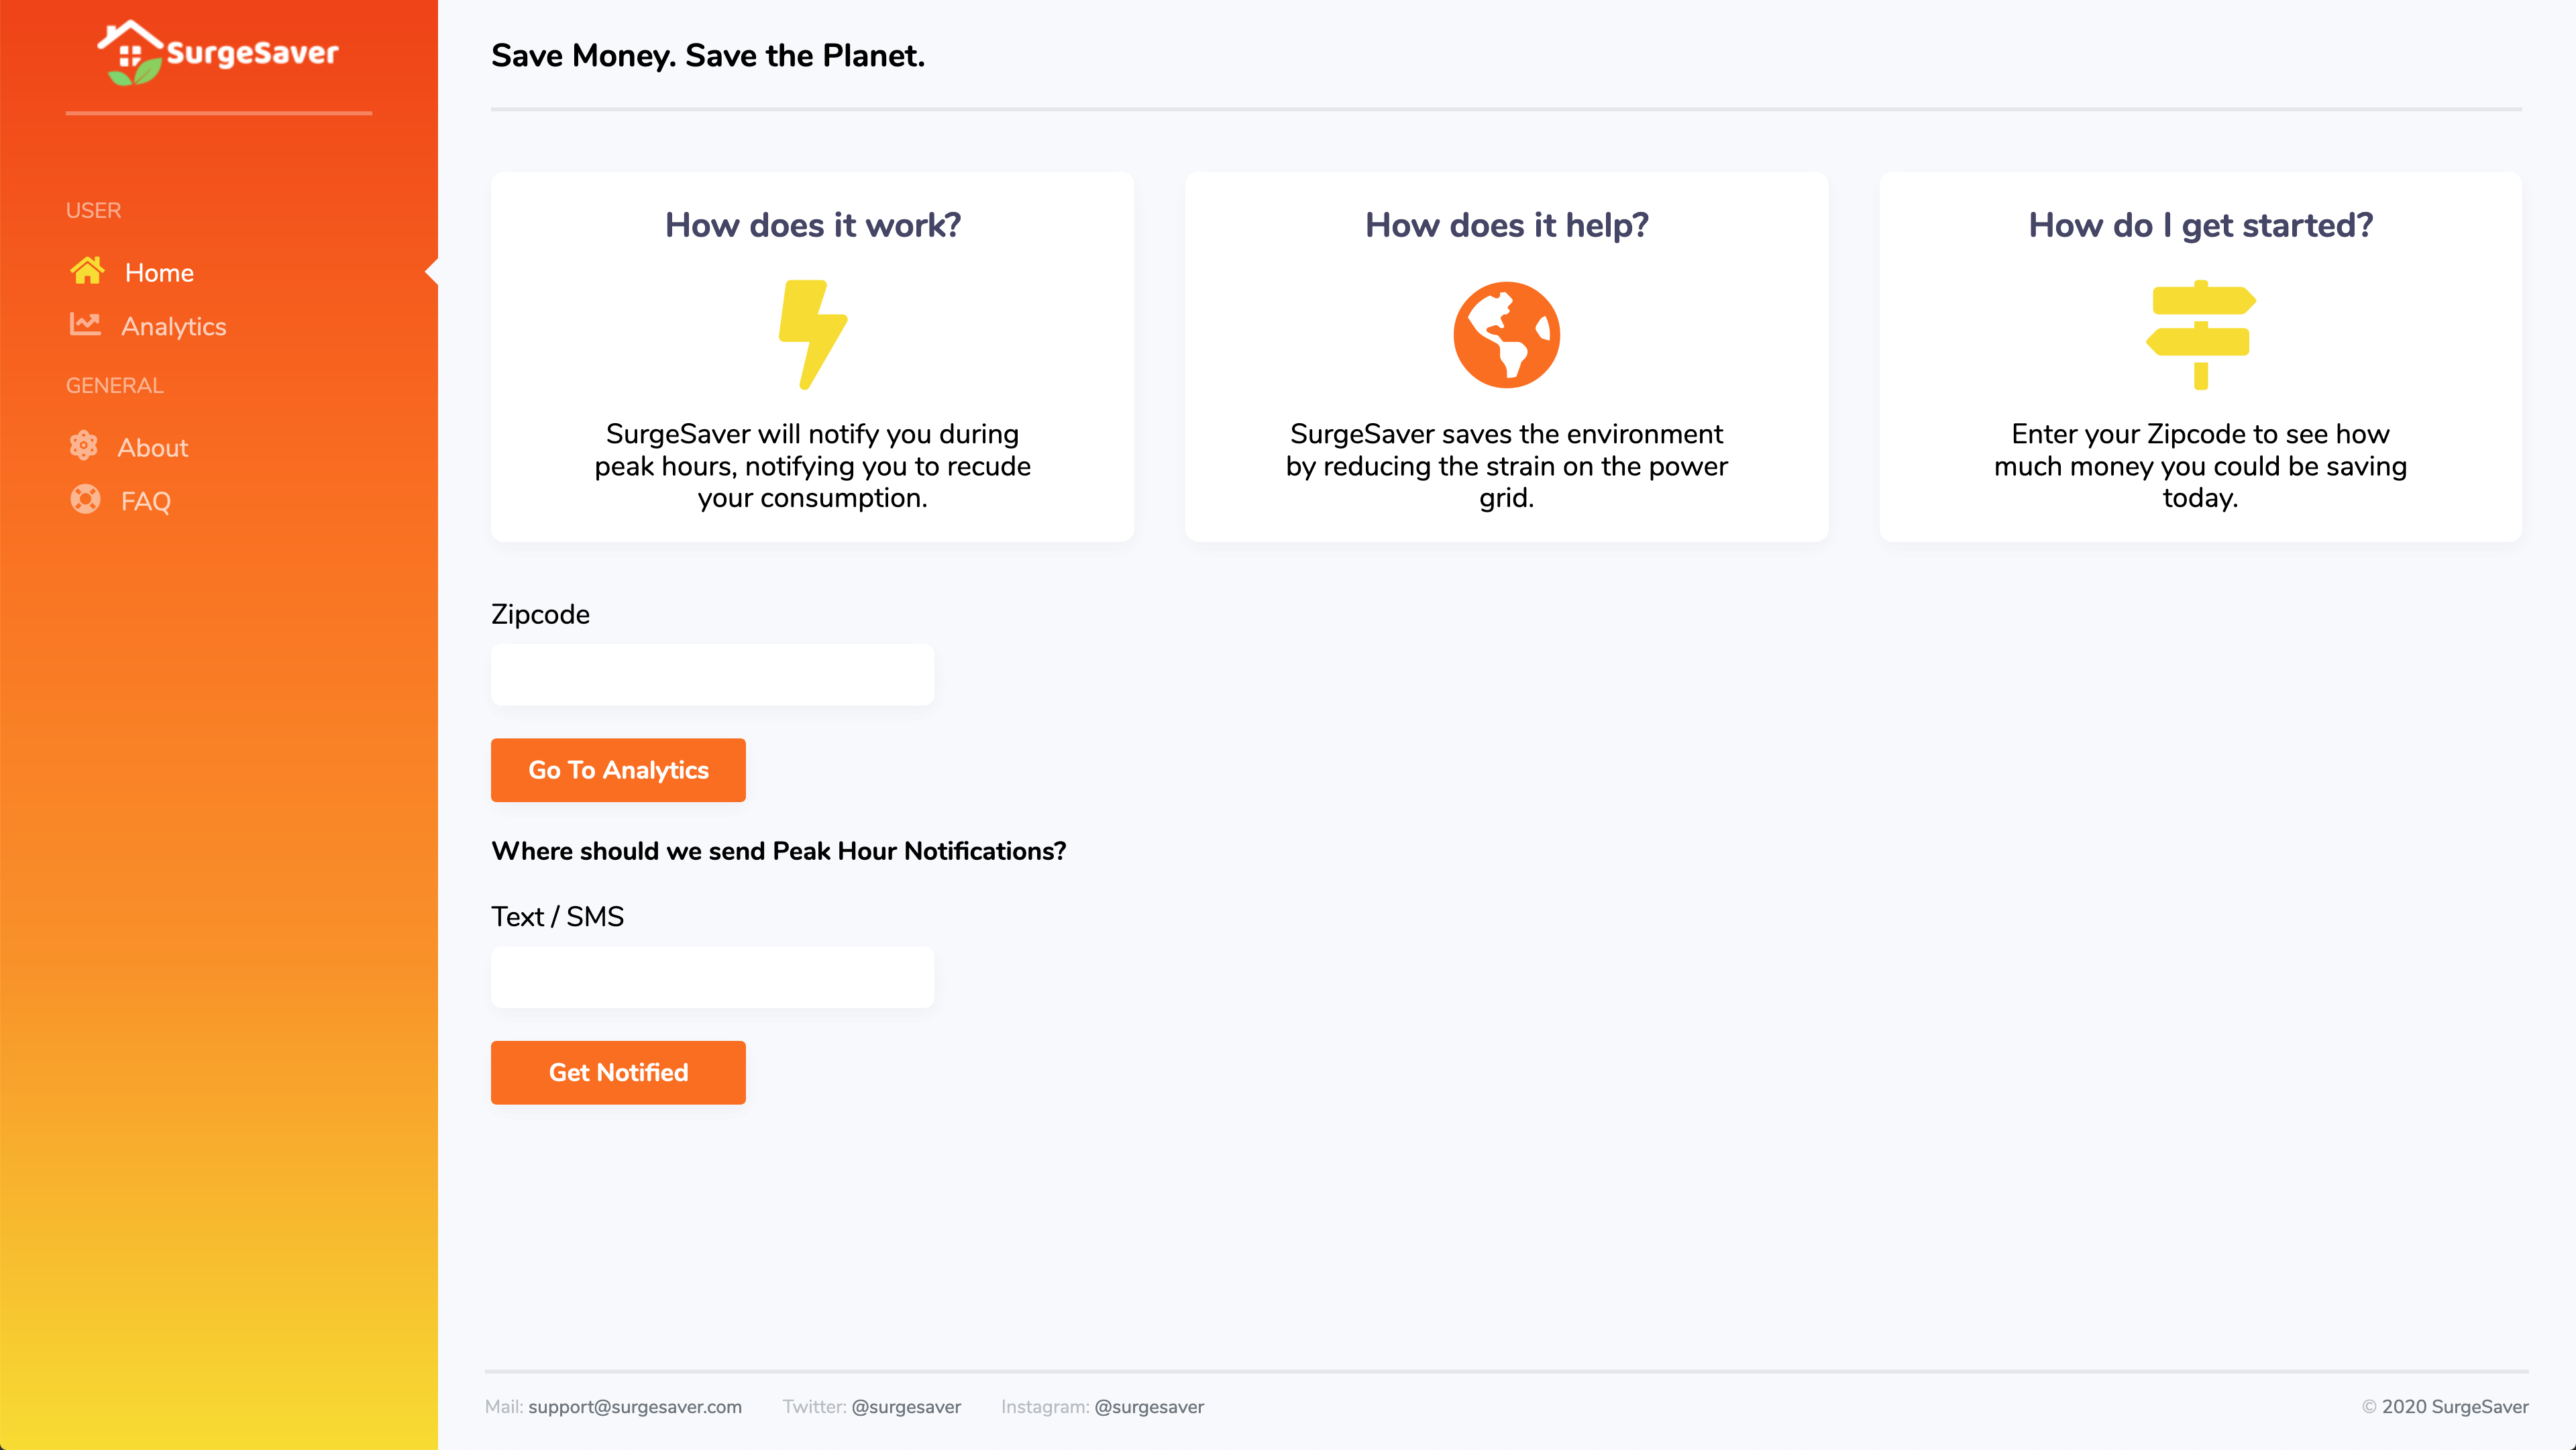The width and height of the screenshot is (2576, 1450).
Task: Open the Analytics menu item
Action: click(x=173, y=327)
